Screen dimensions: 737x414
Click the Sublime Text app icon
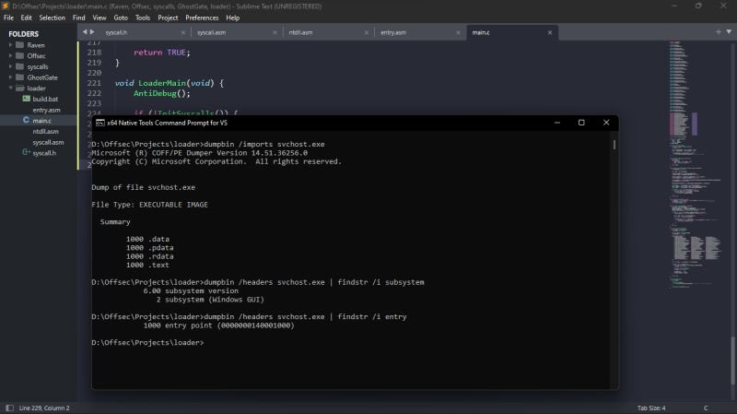6,6
